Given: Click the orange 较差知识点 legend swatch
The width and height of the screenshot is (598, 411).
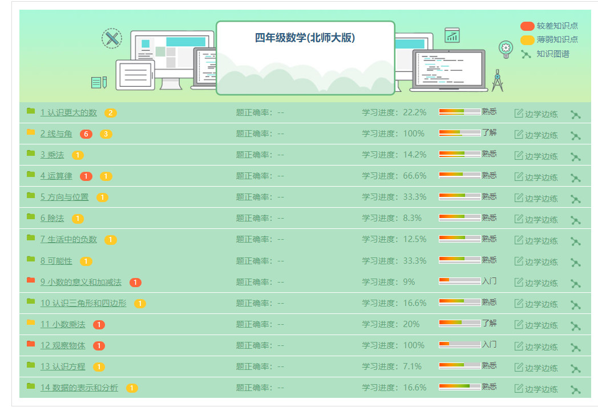Looking at the screenshot, I should coord(527,26).
